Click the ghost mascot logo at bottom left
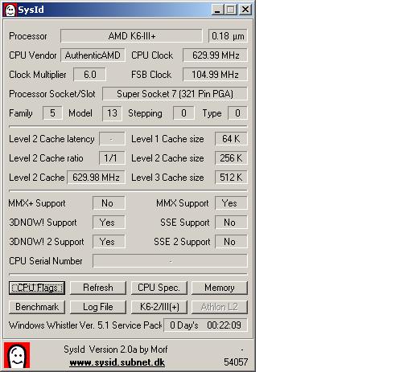Viewport: 412px width, 372px height. tap(17, 355)
